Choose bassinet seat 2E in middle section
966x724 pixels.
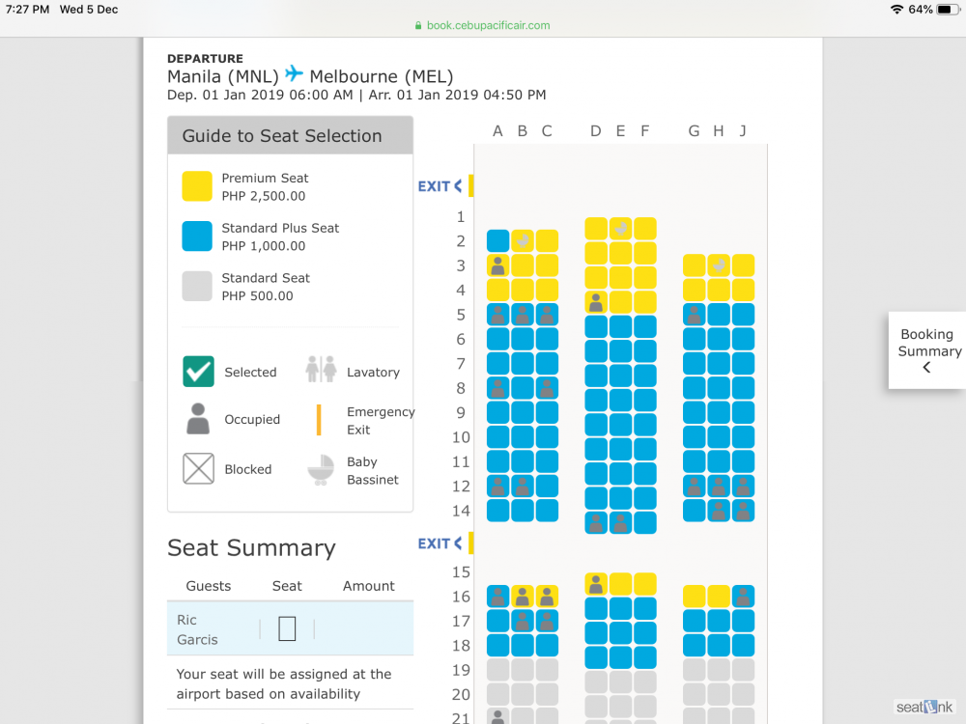click(x=620, y=229)
